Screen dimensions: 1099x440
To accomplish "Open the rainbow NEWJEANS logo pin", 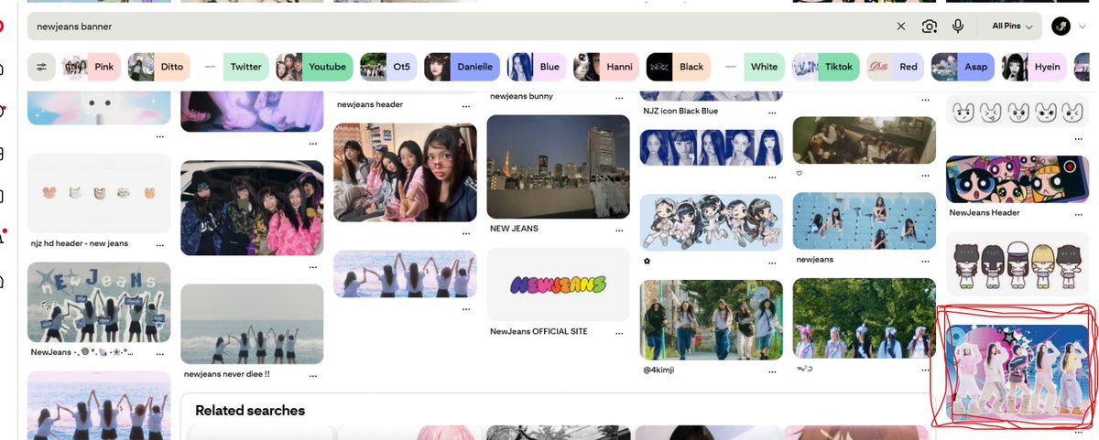I will point(559,284).
